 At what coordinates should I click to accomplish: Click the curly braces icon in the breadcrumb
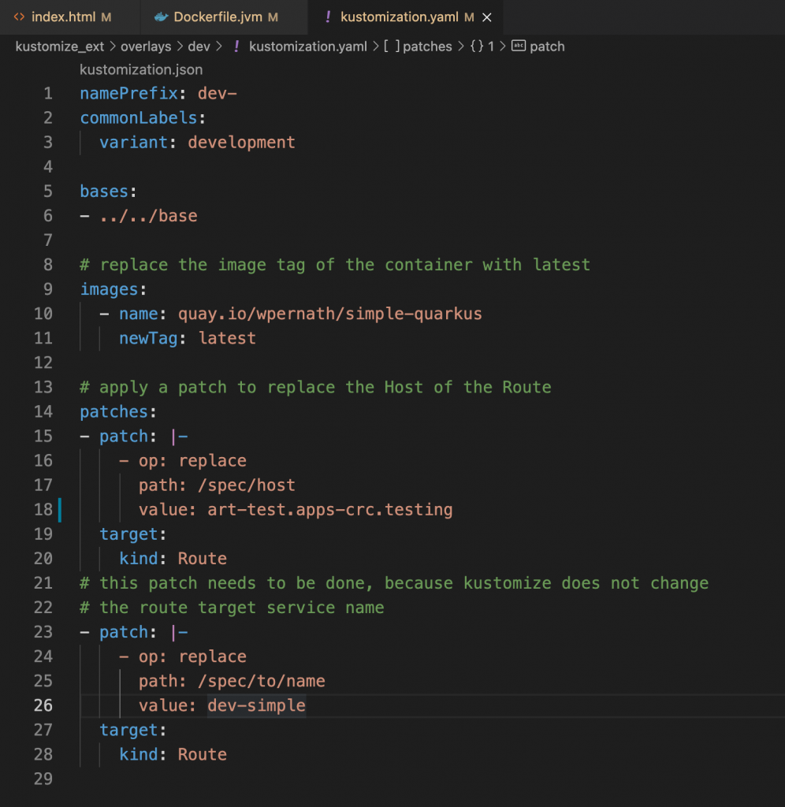point(476,46)
